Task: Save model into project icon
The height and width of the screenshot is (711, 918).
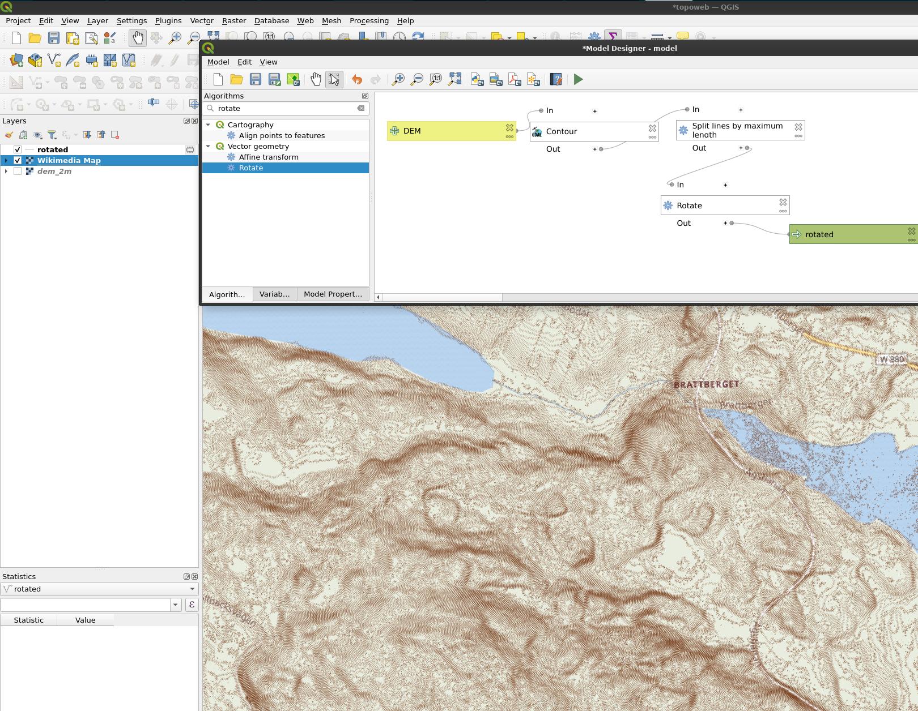Action: pos(293,80)
